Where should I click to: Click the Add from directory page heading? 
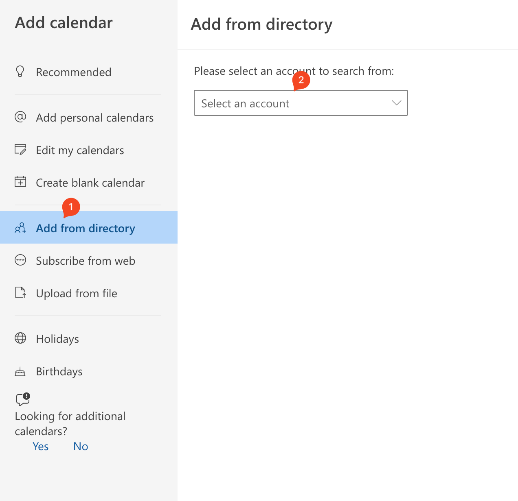(262, 24)
